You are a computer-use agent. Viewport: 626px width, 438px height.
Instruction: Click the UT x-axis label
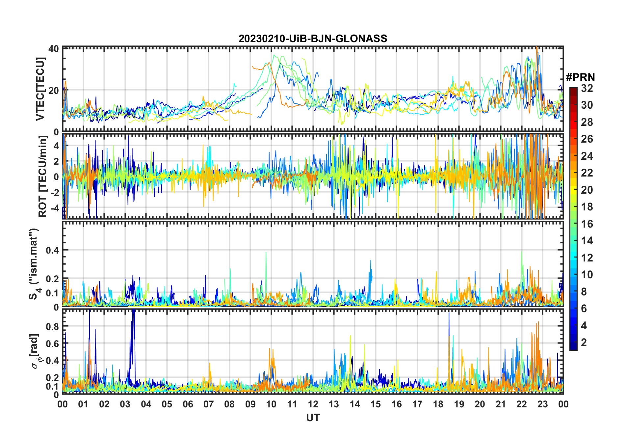click(313, 418)
